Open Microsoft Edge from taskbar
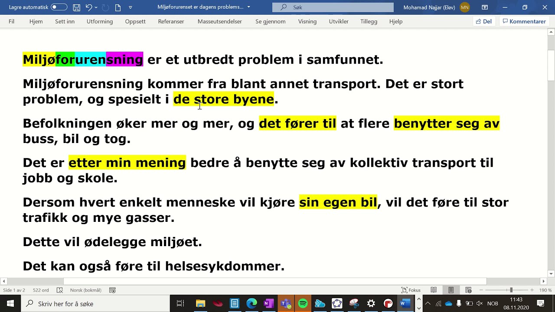Image resolution: width=555 pixels, height=312 pixels. point(251,304)
